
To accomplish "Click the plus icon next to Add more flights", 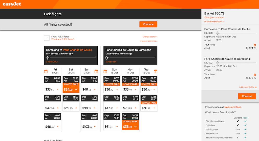I will point(256,87).
